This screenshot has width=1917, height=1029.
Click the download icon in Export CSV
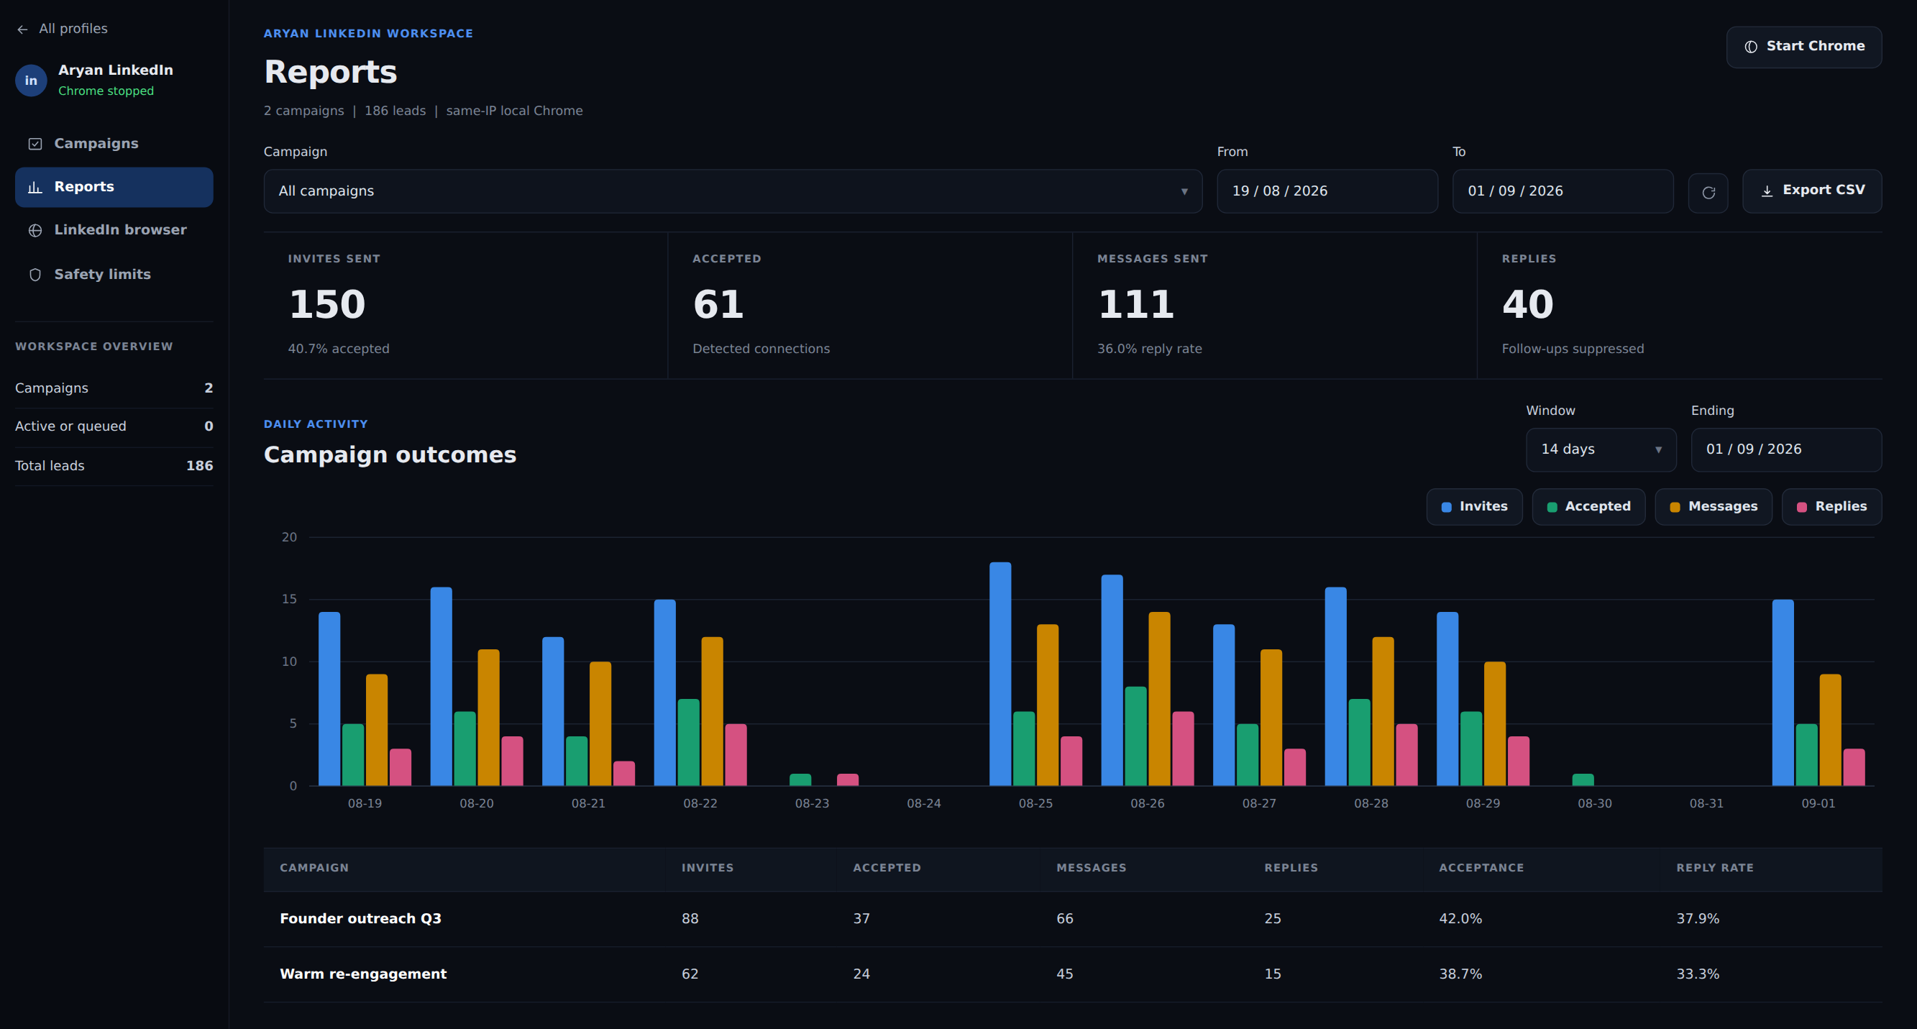[x=1767, y=191]
